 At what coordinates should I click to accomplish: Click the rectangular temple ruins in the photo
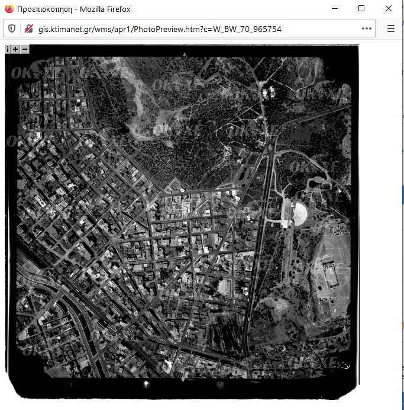(330, 276)
